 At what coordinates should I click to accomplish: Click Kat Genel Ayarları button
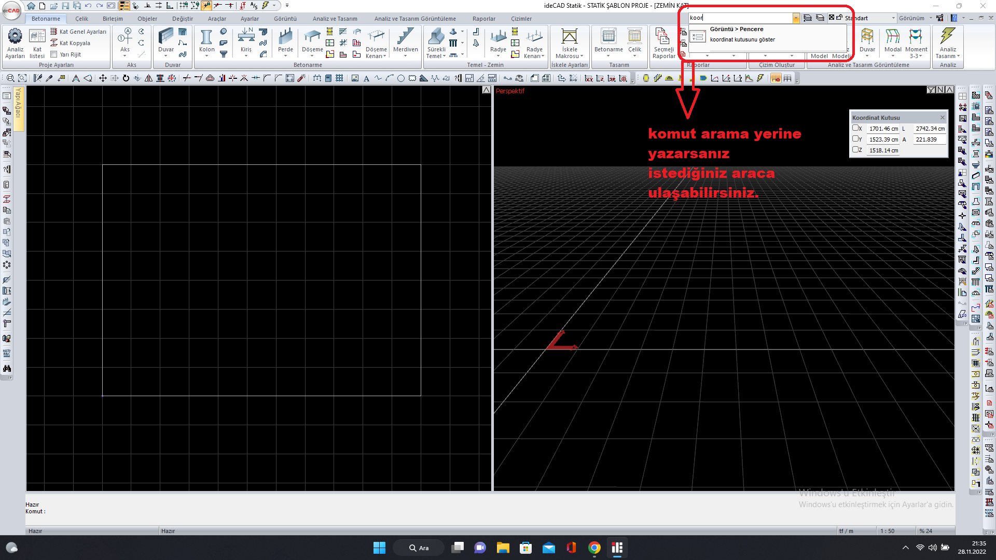pyautogui.click(x=78, y=32)
